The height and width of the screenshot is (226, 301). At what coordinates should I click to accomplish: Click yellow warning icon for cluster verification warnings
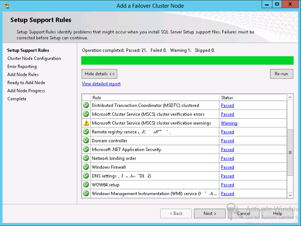[x=86, y=123]
